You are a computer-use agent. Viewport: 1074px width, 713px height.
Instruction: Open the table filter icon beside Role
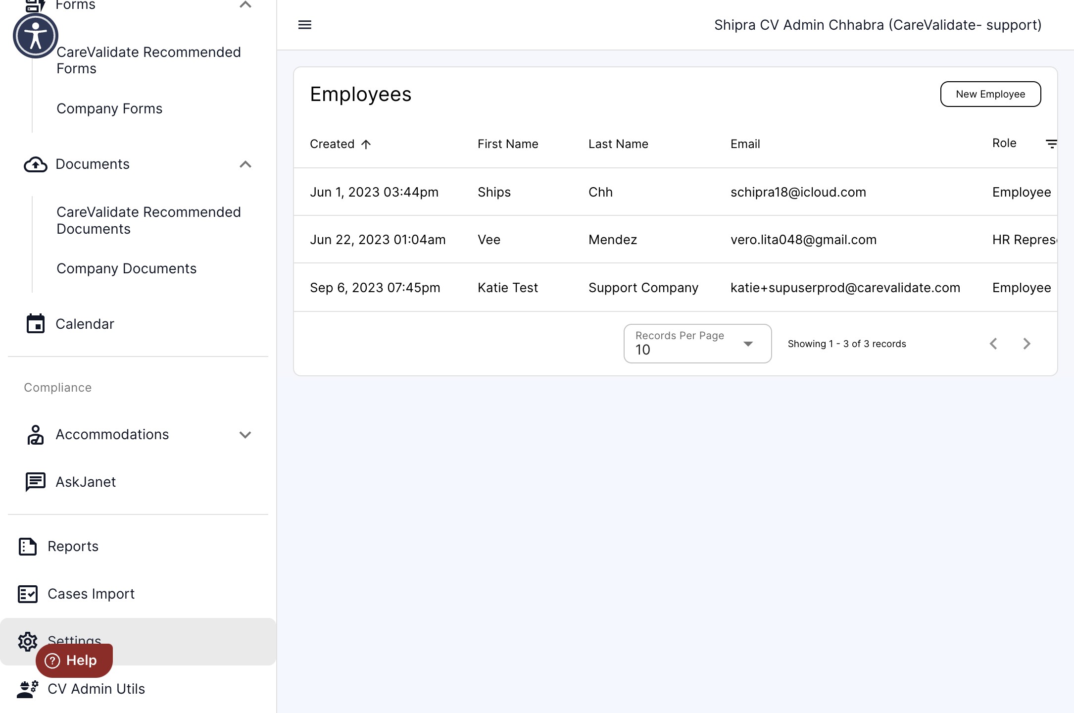[1051, 144]
